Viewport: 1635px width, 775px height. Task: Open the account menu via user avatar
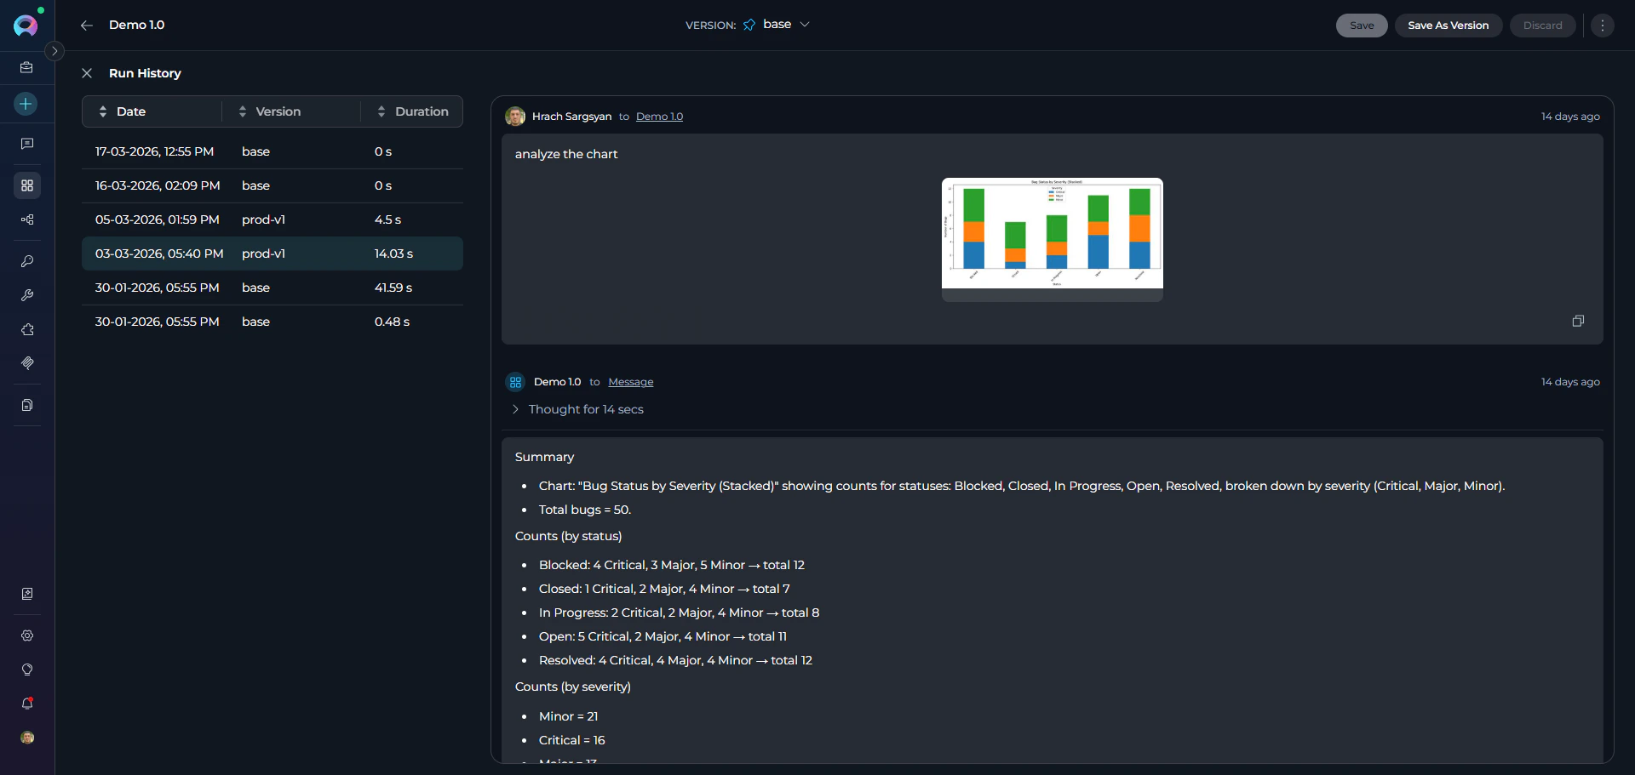click(x=26, y=738)
